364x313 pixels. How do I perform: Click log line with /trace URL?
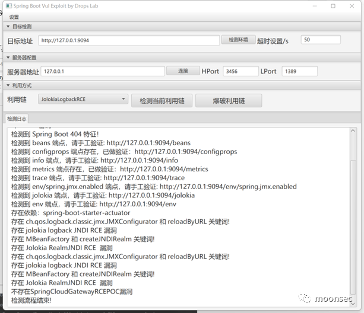[x=98, y=178]
